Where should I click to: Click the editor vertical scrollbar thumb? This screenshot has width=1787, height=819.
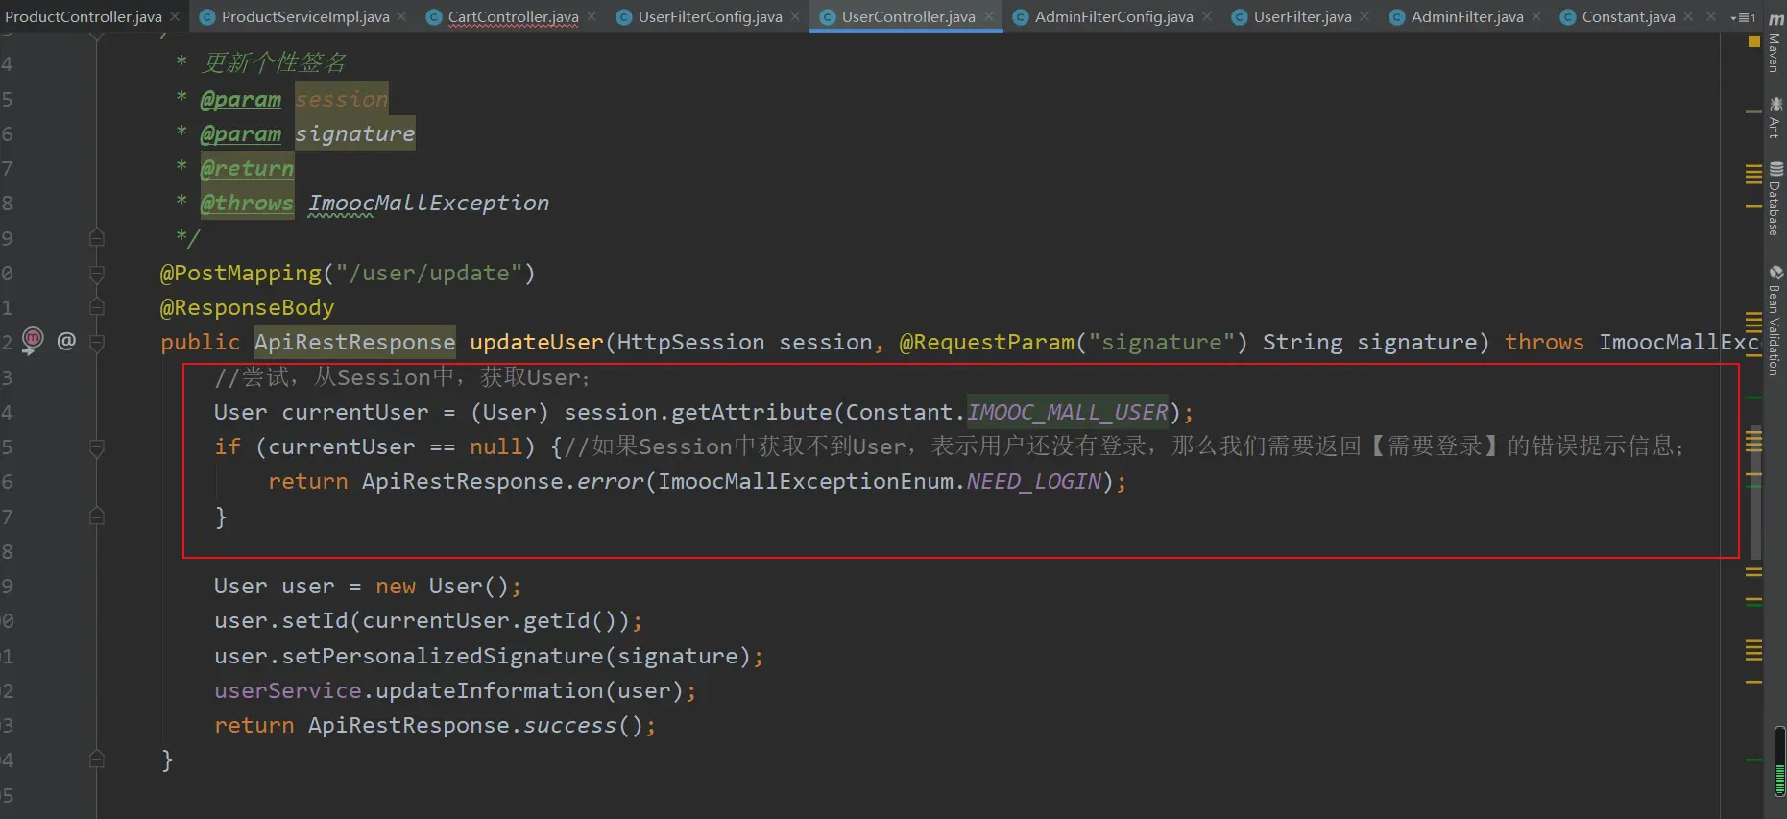[x=1756, y=492]
